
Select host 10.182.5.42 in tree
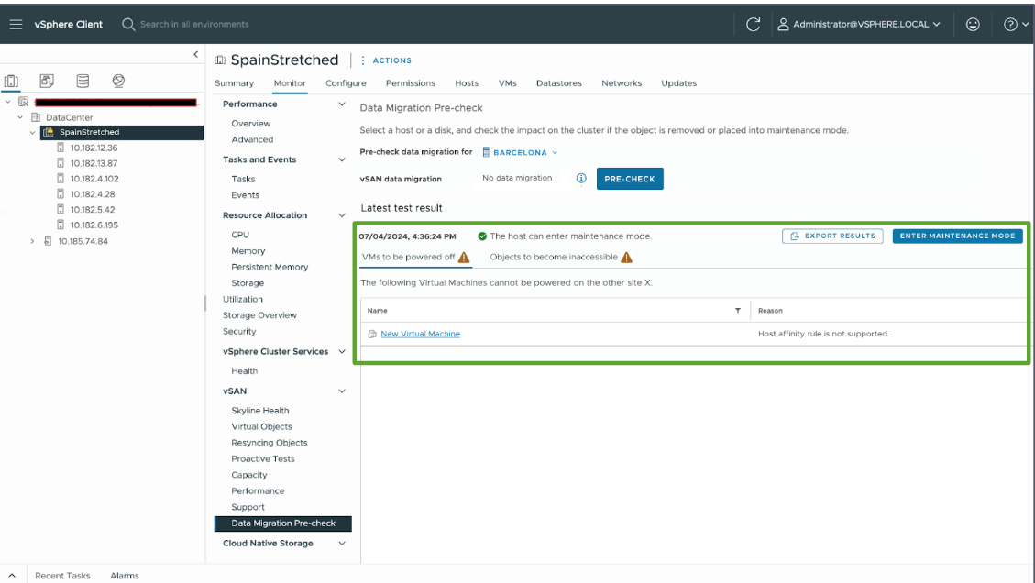click(x=93, y=210)
